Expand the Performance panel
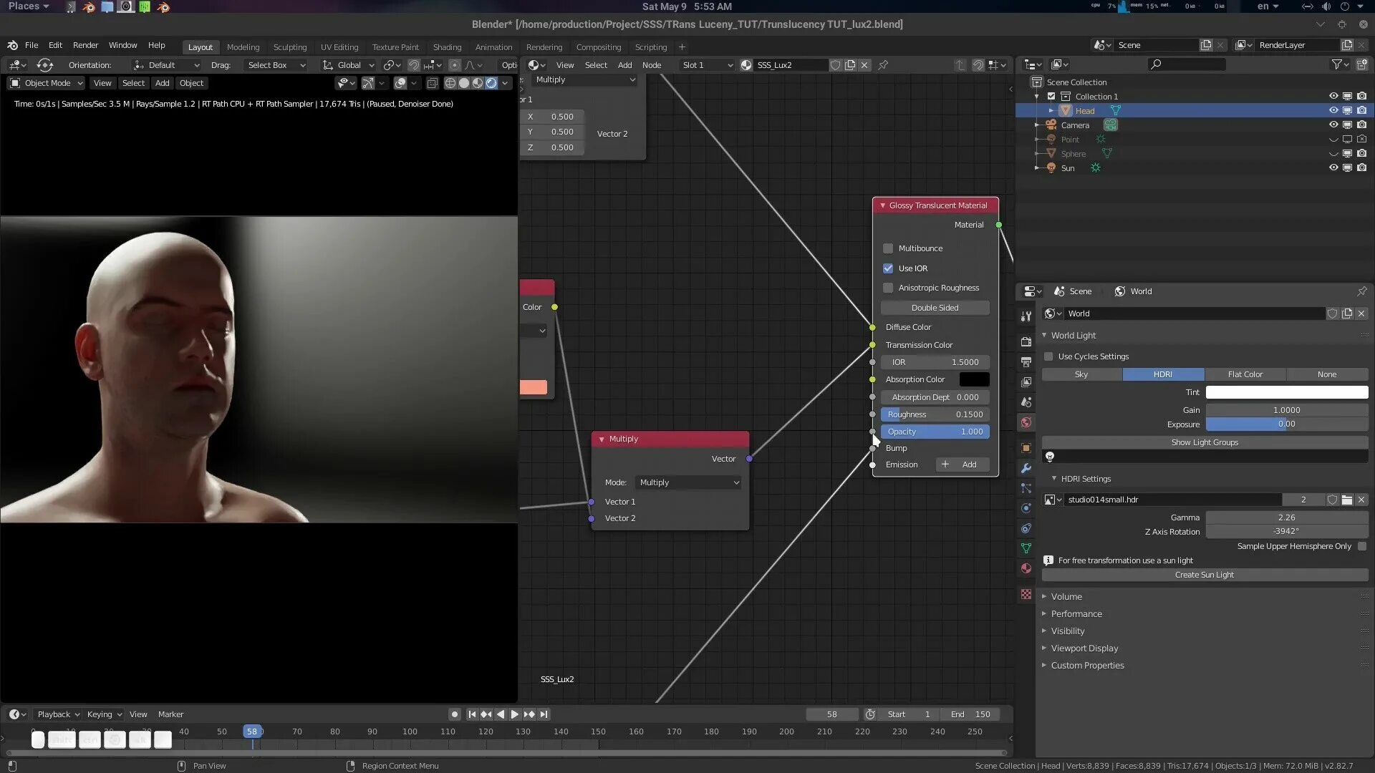The height and width of the screenshot is (773, 1375). tap(1076, 614)
